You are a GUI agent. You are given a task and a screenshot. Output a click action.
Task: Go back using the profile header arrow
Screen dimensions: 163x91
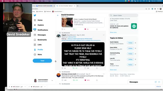pos(58,15)
